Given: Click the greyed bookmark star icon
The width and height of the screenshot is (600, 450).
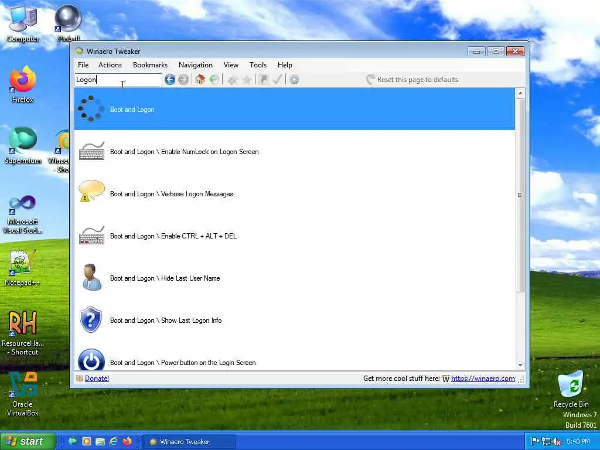Looking at the screenshot, I should click(x=247, y=80).
